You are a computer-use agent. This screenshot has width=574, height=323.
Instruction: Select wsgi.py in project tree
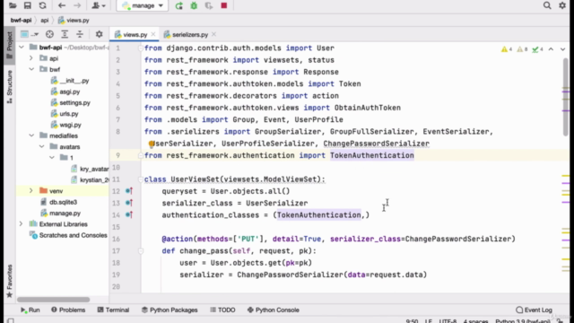click(x=66, y=125)
